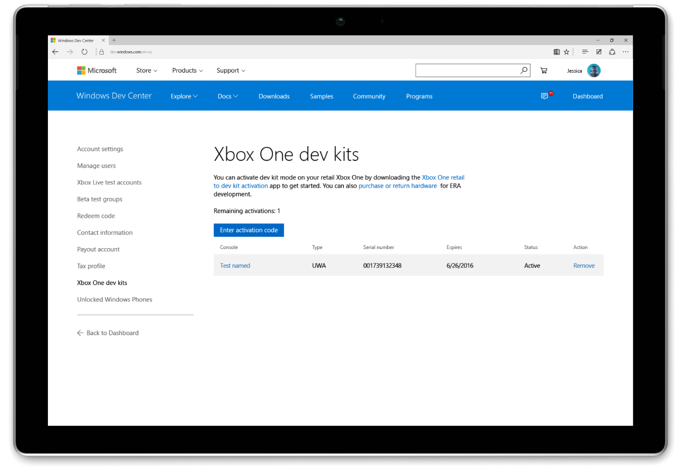Viewport: 682px width, 472px height.
Task: Expand the Docs dropdown
Action: click(227, 96)
